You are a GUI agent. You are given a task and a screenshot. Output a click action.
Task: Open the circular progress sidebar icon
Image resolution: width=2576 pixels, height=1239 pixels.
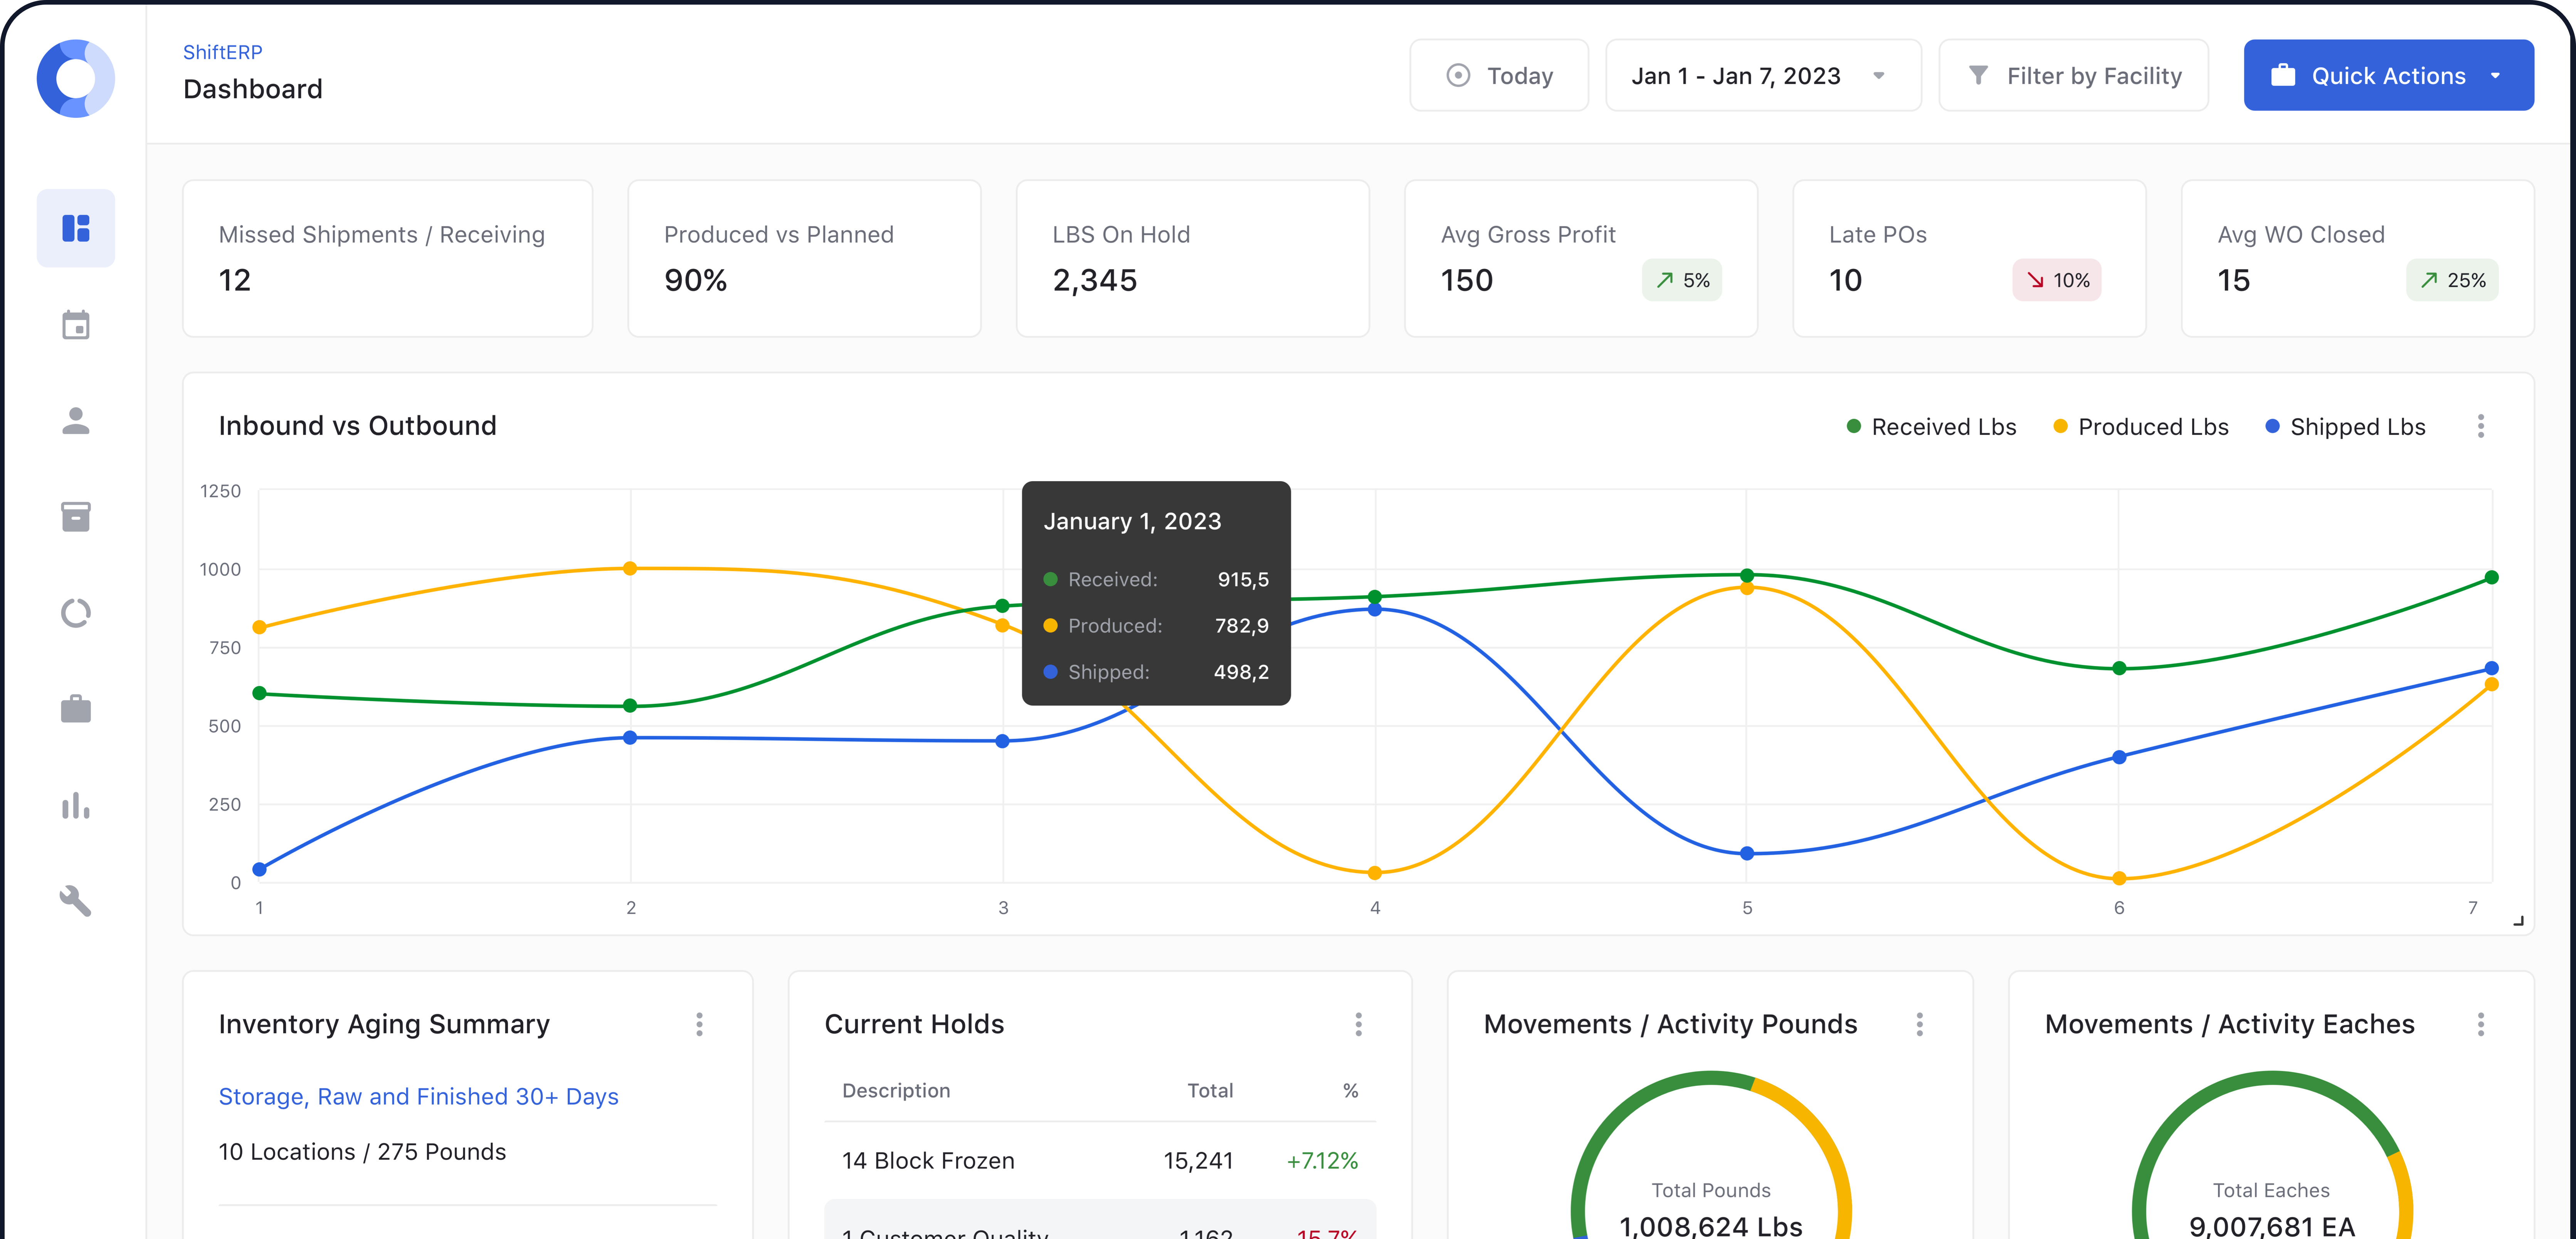click(x=76, y=613)
